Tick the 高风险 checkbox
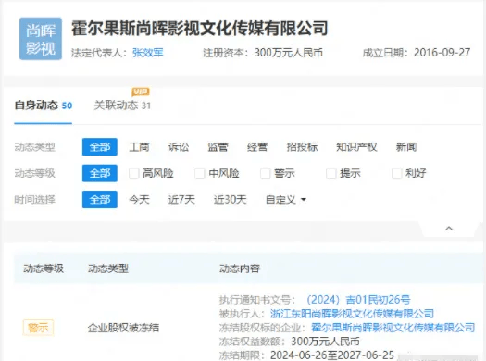 [x=133, y=173]
